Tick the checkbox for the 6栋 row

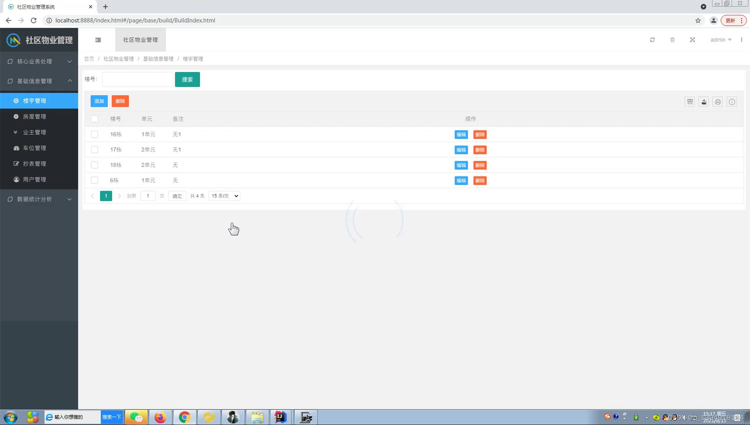(95, 180)
